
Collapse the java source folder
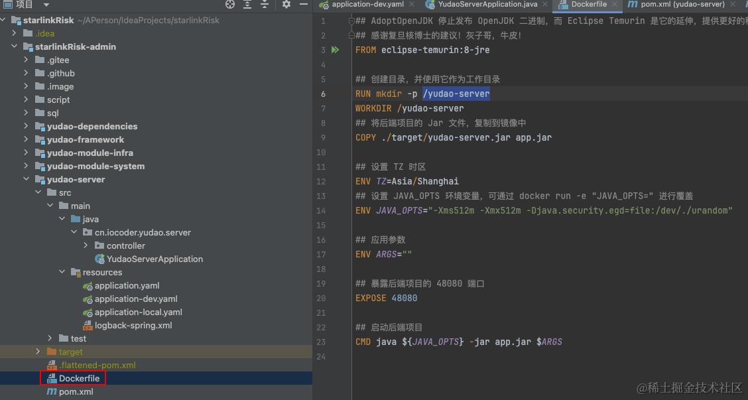(62, 219)
